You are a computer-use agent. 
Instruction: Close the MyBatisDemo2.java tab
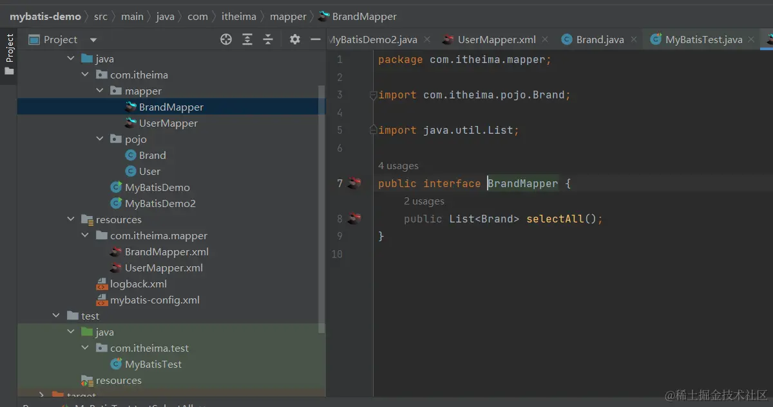click(426, 40)
